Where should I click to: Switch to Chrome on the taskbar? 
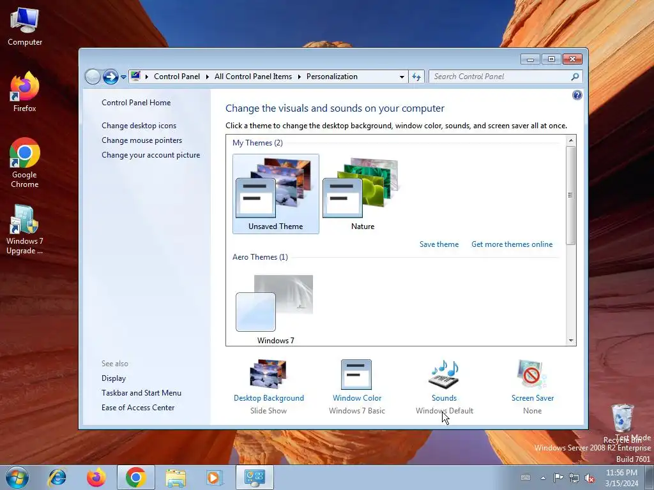tap(135, 477)
